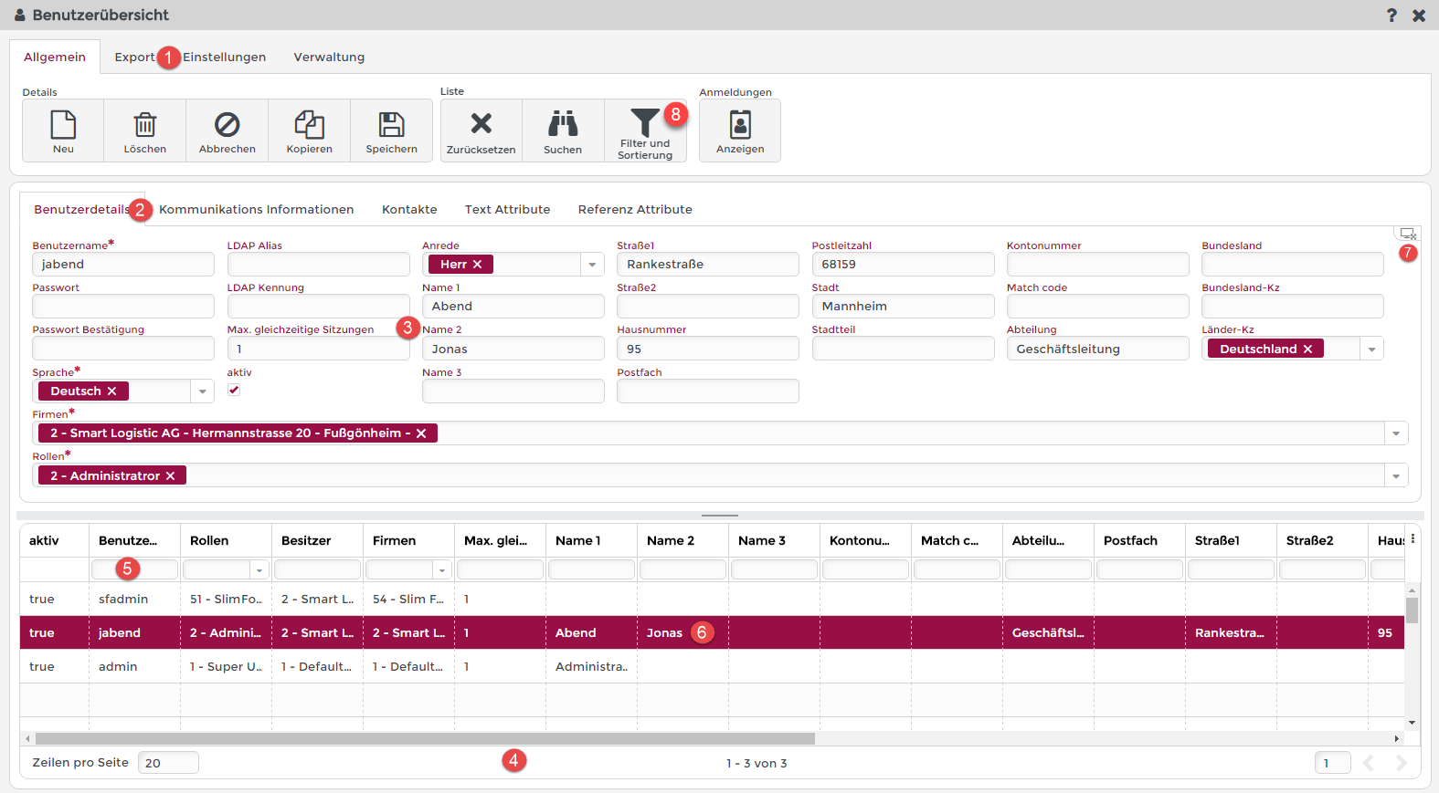Click the Zeilen pro Seite field
Viewport: 1439px width, 793px height.
point(168,763)
